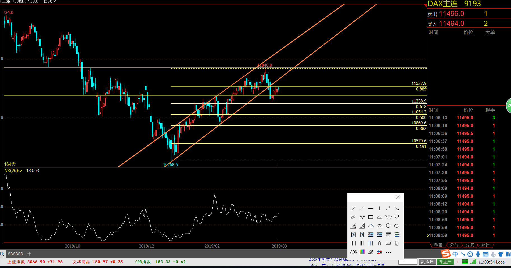Open more drawing tools via ellipsis
Viewport: 511px width, 268px height.
[388, 252]
